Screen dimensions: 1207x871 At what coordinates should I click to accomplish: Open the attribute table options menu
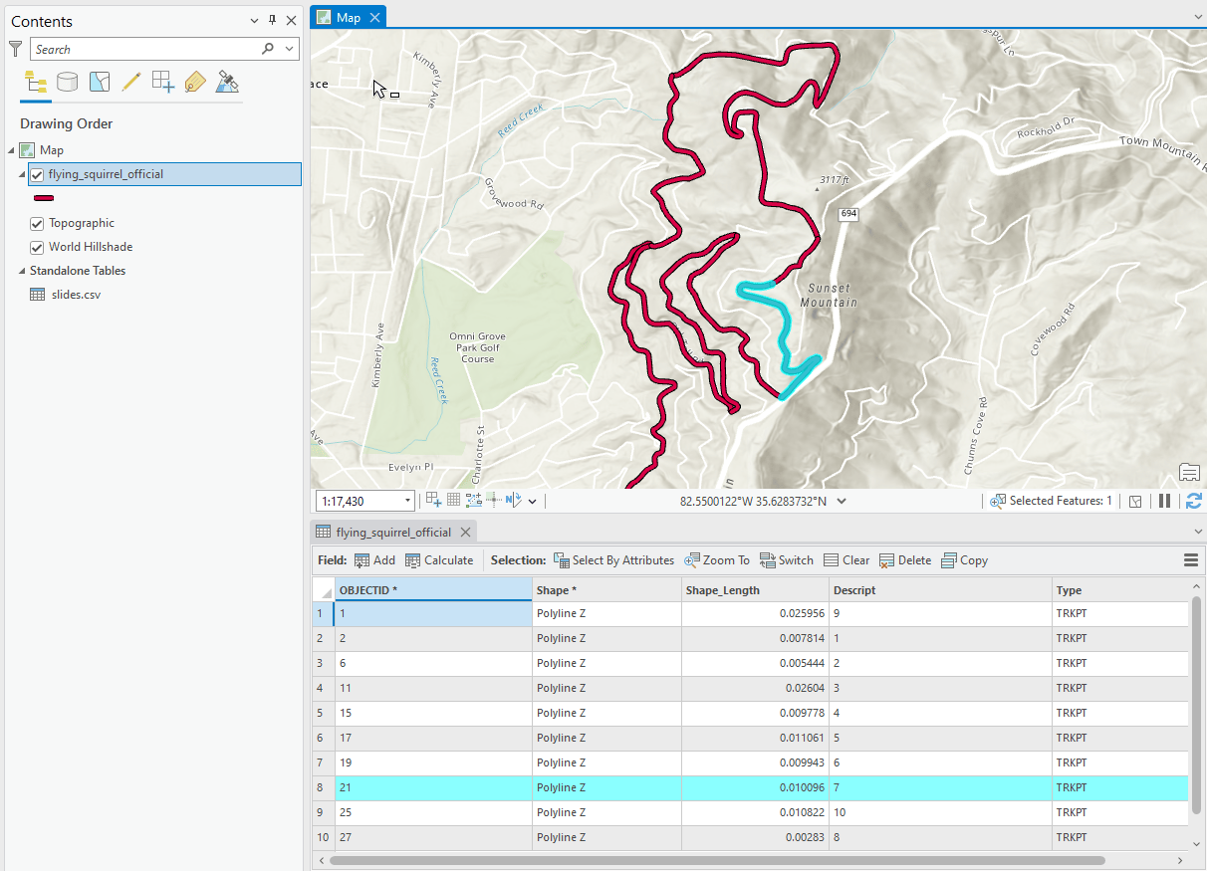[1190, 559]
